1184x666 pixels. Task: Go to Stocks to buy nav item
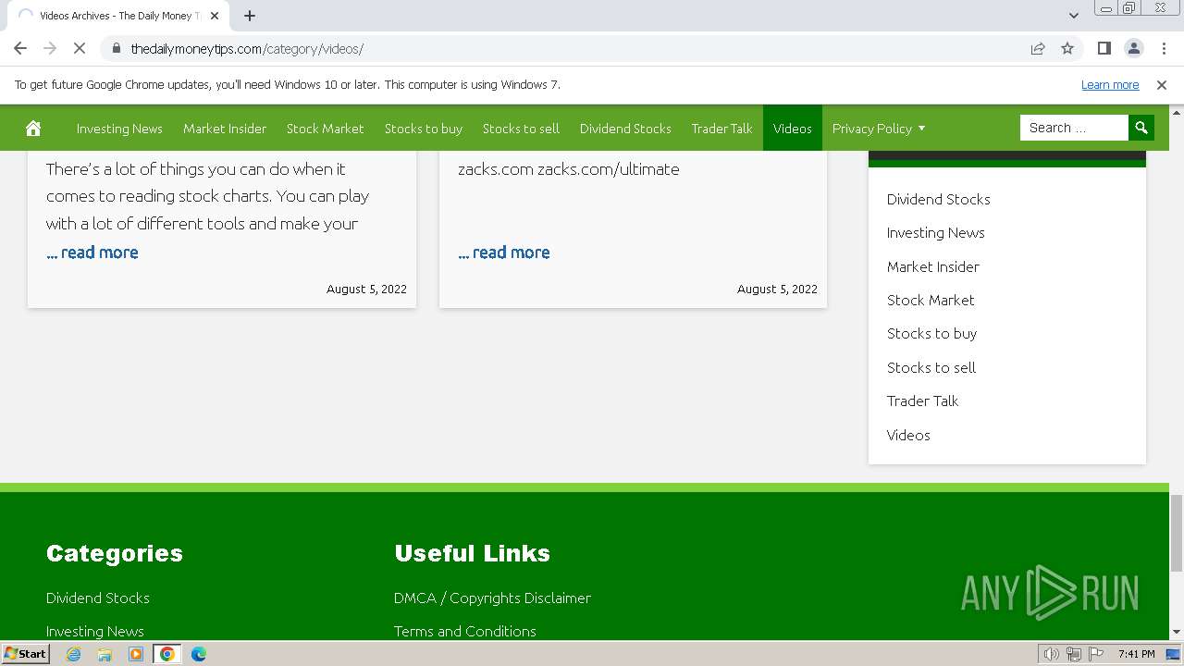pyautogui.click(x=424, y=129)
